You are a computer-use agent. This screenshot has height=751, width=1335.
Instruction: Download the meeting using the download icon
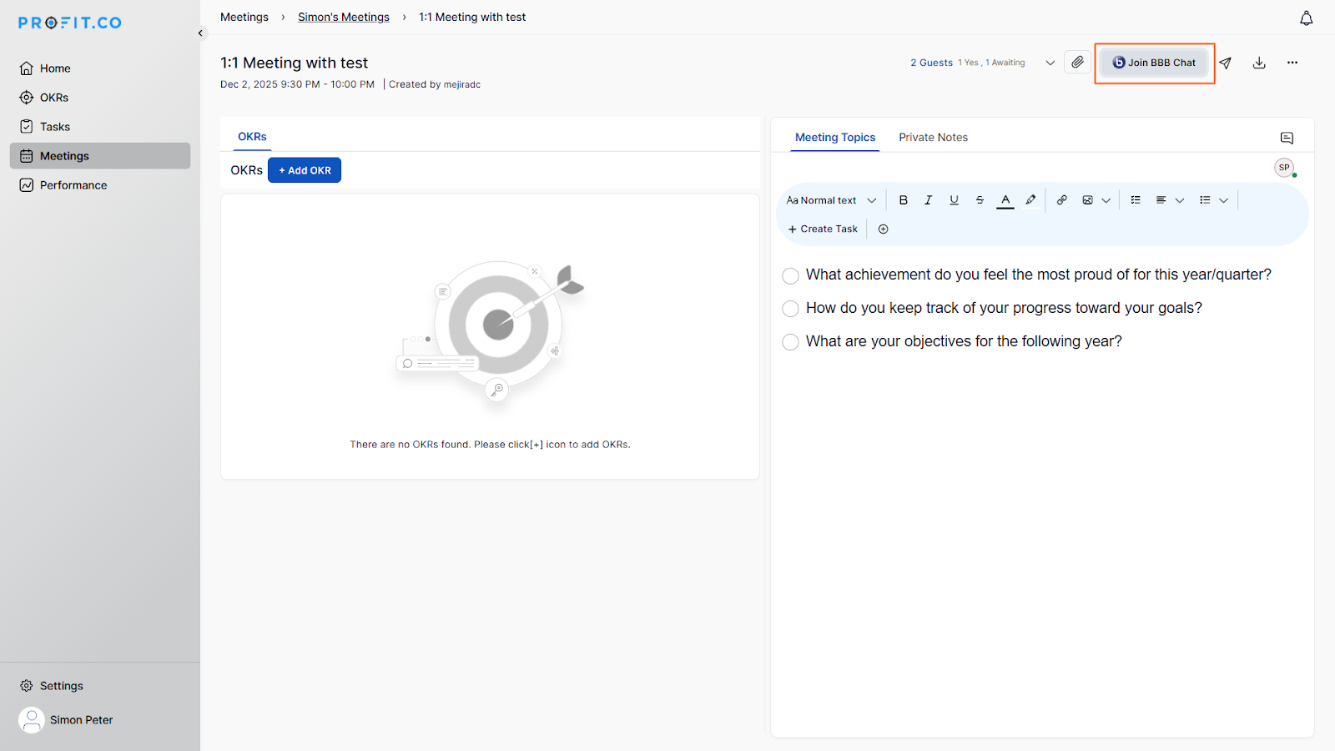click(1259, 63)
